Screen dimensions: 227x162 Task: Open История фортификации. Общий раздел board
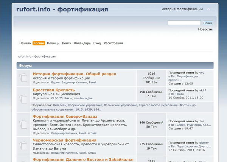click(x=75, y=74)
